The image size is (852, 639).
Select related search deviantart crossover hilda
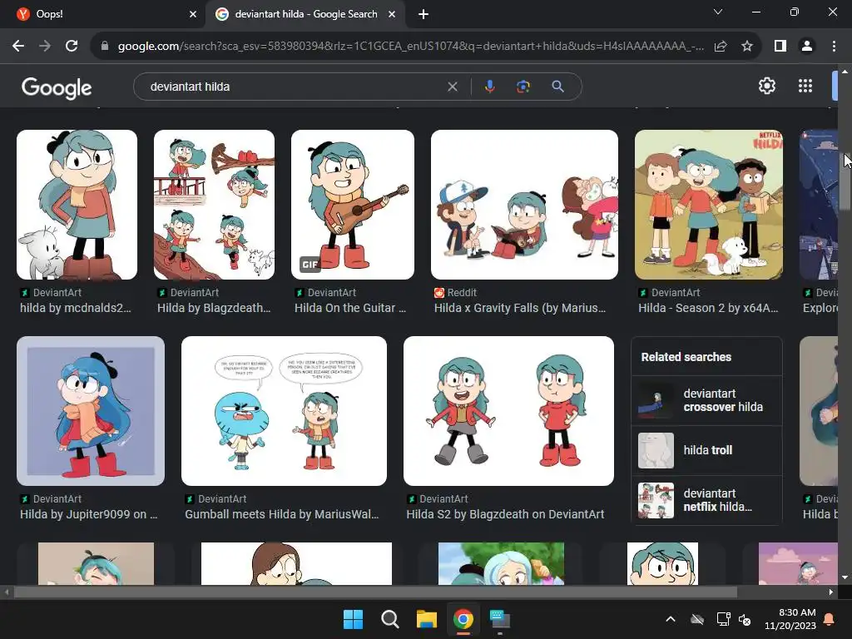point(706,400)
